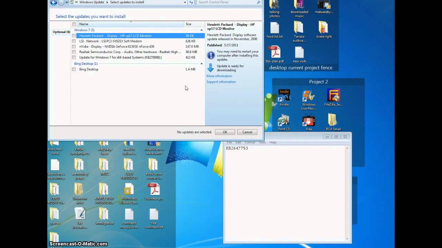Toggle the select-all checkbox beside Name header
The height and width of the screenshot is (248, 442).
pyautogui.click(x=74, y=24)
